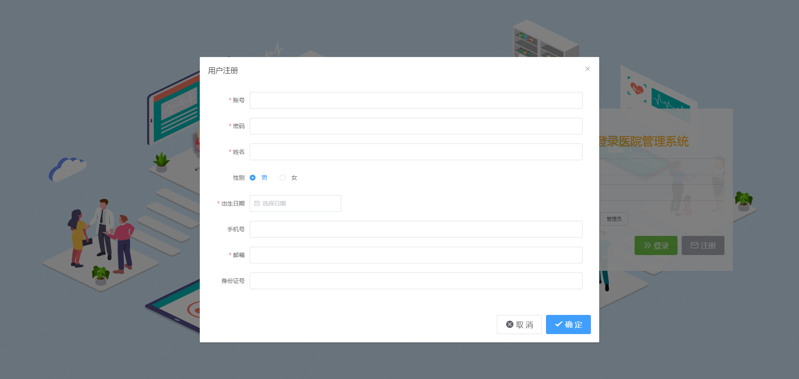Screen dimensions: 799x379
Task: Click the double-chevron icon on the 登录 button
Action: pyautogui.click(x=647, y=245)
